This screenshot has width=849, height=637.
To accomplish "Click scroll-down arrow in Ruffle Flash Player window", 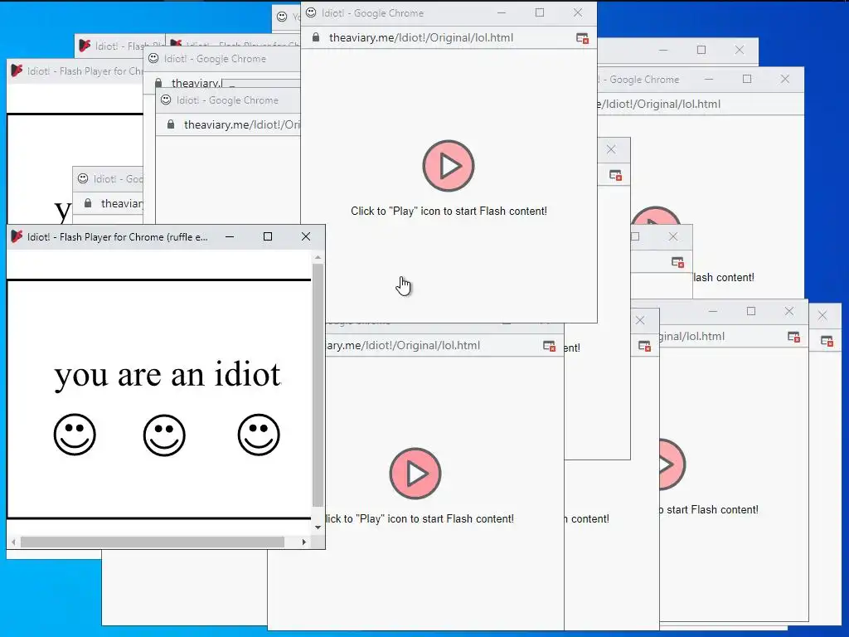I will point(318,527).
